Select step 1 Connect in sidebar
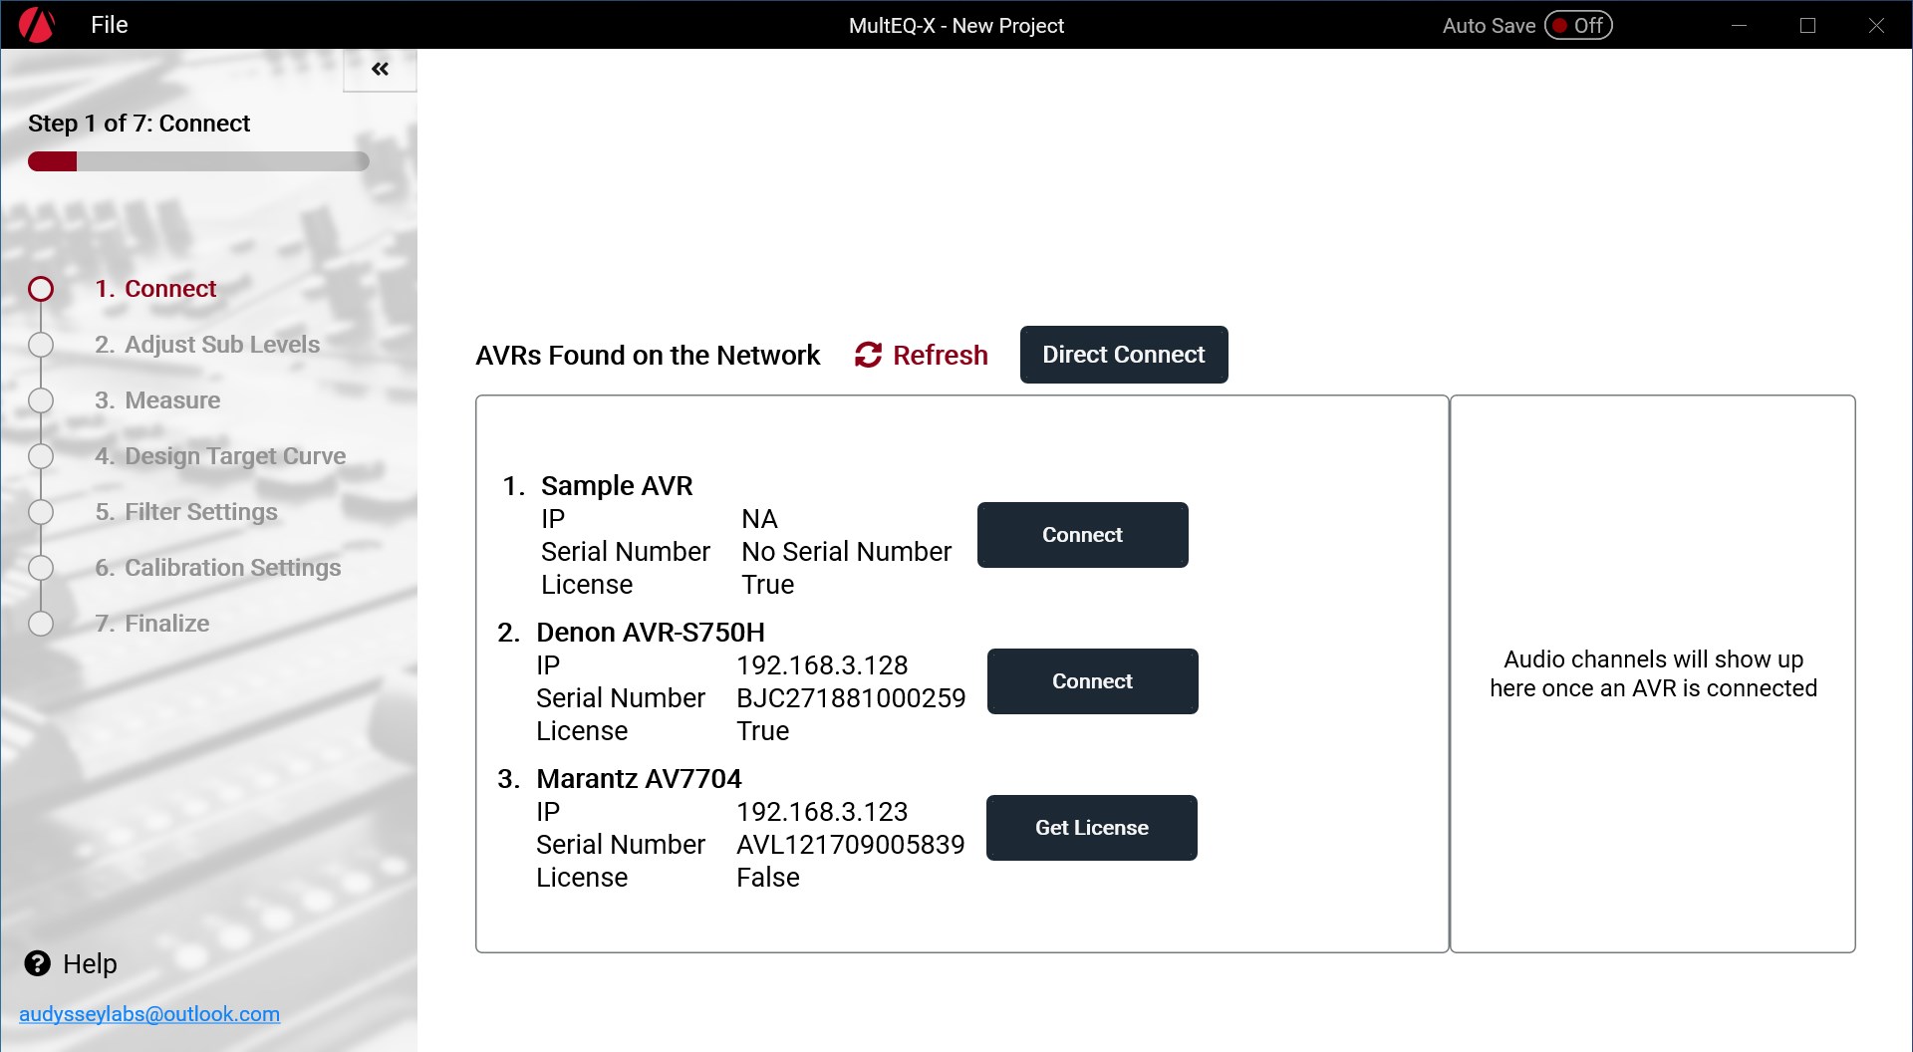Image resolution: width=1913 pixels, height=1052 pixels. coord(155,289)
